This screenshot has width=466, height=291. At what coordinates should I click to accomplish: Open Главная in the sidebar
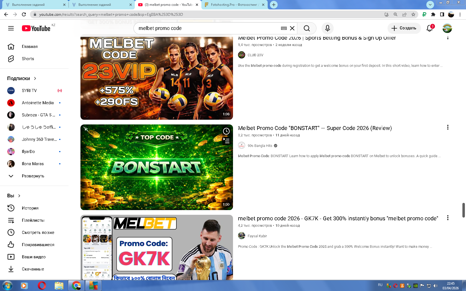pos(34,47)
